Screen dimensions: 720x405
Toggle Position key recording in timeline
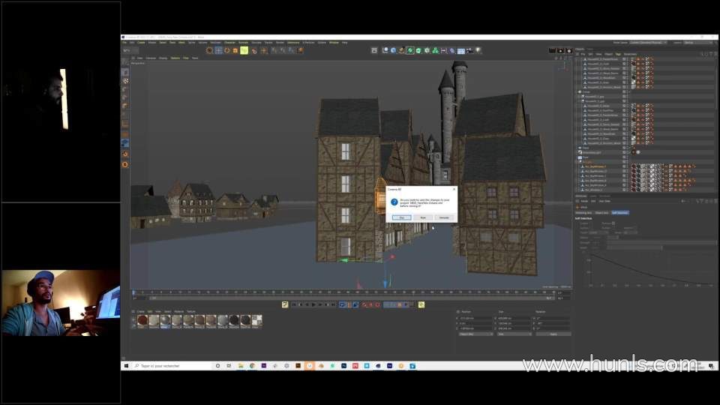tap(387, 304)
